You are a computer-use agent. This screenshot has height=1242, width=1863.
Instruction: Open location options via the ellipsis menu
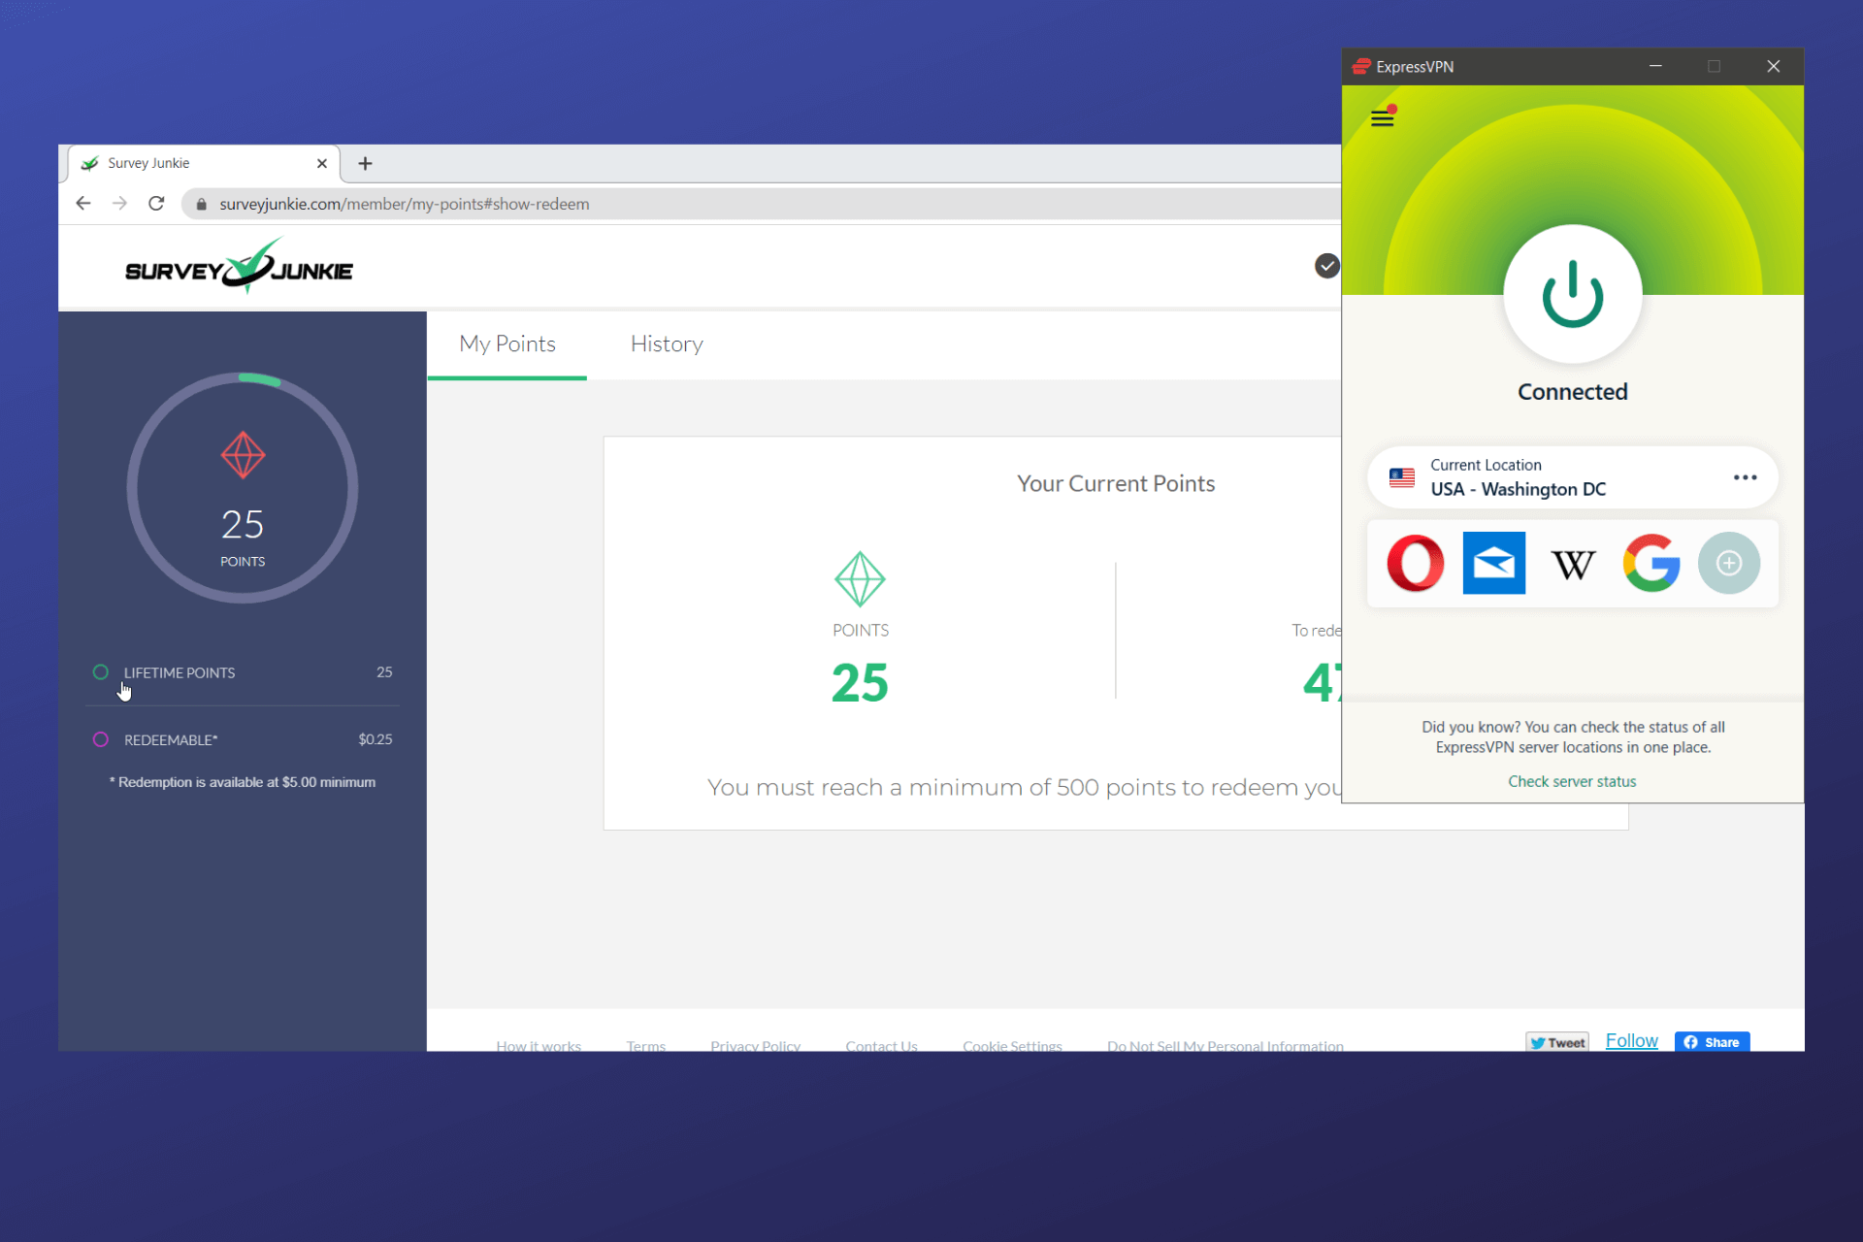click(1745, 476)
